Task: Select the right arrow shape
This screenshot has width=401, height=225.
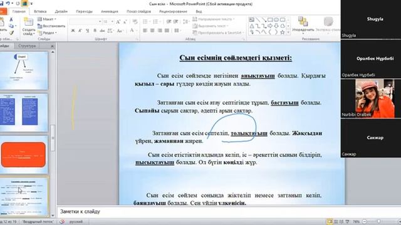Action: [270, 26]
